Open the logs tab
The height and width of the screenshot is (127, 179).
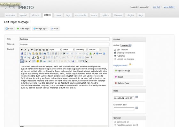pos(141,15)
